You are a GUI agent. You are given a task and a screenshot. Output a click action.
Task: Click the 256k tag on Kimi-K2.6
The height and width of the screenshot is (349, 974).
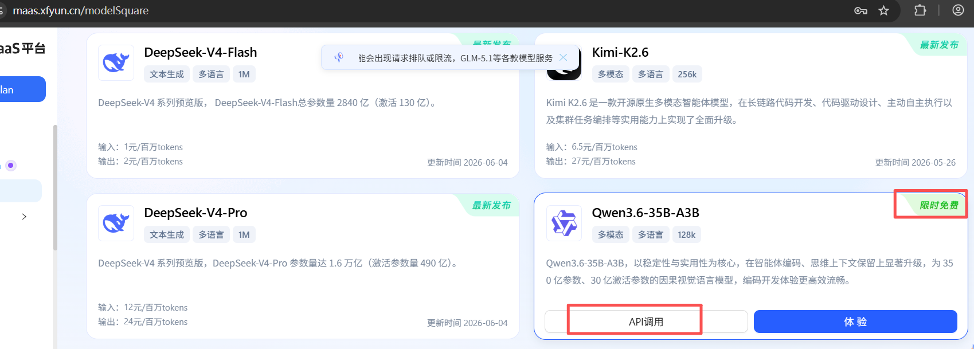(687, 74)
